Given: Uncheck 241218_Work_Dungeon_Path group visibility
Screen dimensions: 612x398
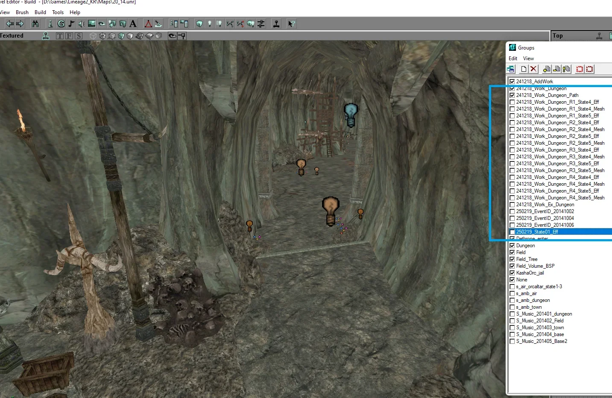Looking at the screenshot, I should (x=512, y=95).
